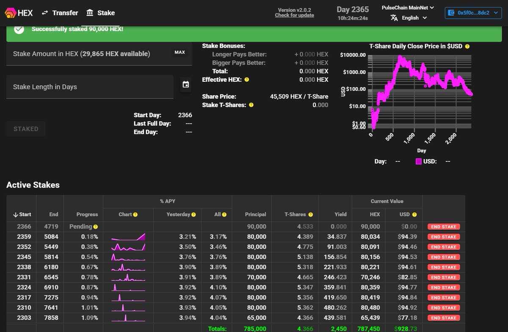508x332 pixels.
Task: Click APY chart sparkline for stake 2303
Action: click(128, 318)
